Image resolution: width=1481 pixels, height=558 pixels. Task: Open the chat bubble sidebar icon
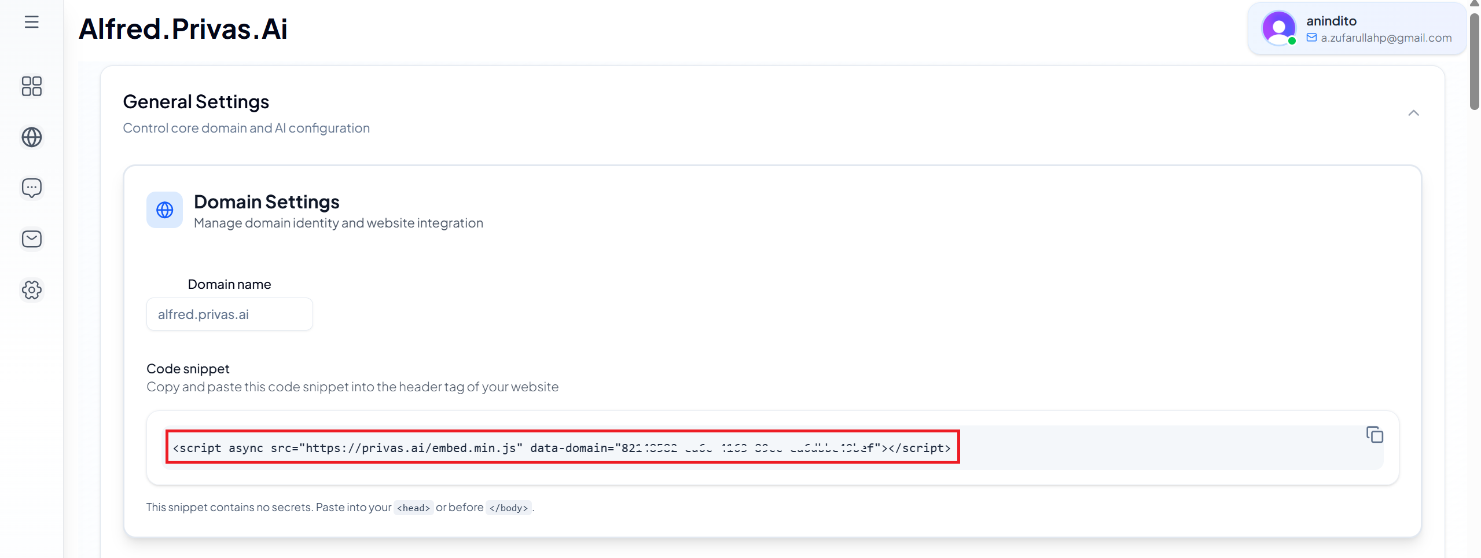(x=32, y=188)
